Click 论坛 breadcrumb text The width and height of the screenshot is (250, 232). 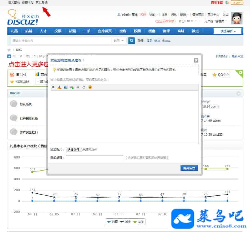click(19, 50)
